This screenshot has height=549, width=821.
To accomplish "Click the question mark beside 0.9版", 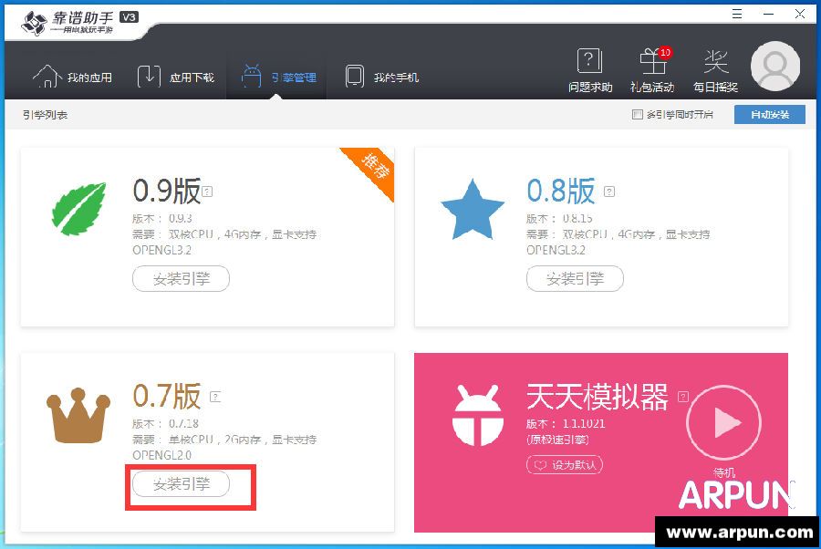I will coord(208,192).
